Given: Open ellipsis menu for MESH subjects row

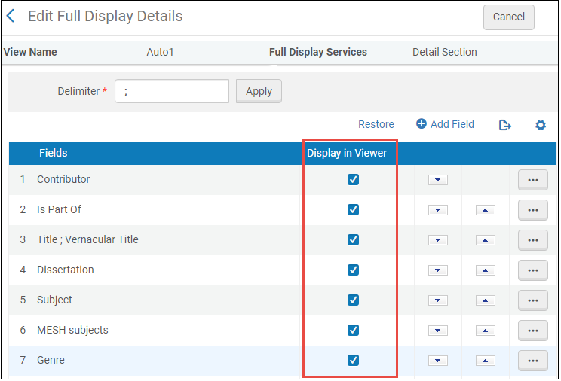Looking at the screenshot, I should (x=532, y=331).
